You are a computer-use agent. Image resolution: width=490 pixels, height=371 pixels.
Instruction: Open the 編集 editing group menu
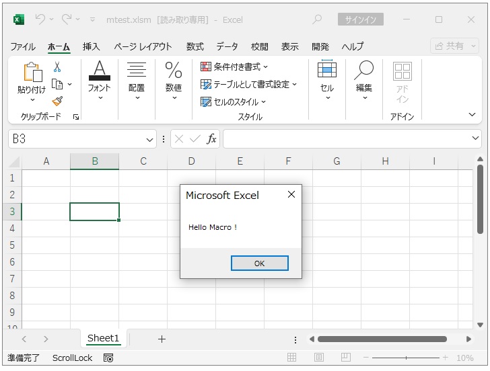click(364, 80)
